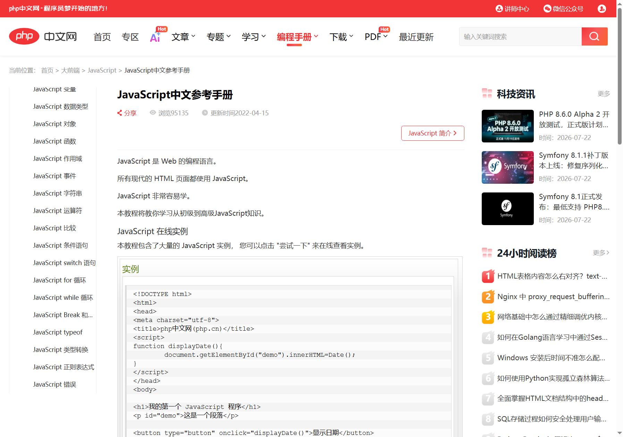
Task: Click rank 1 badge in 24小时阅读榜
Action: (x=488, y=276)
